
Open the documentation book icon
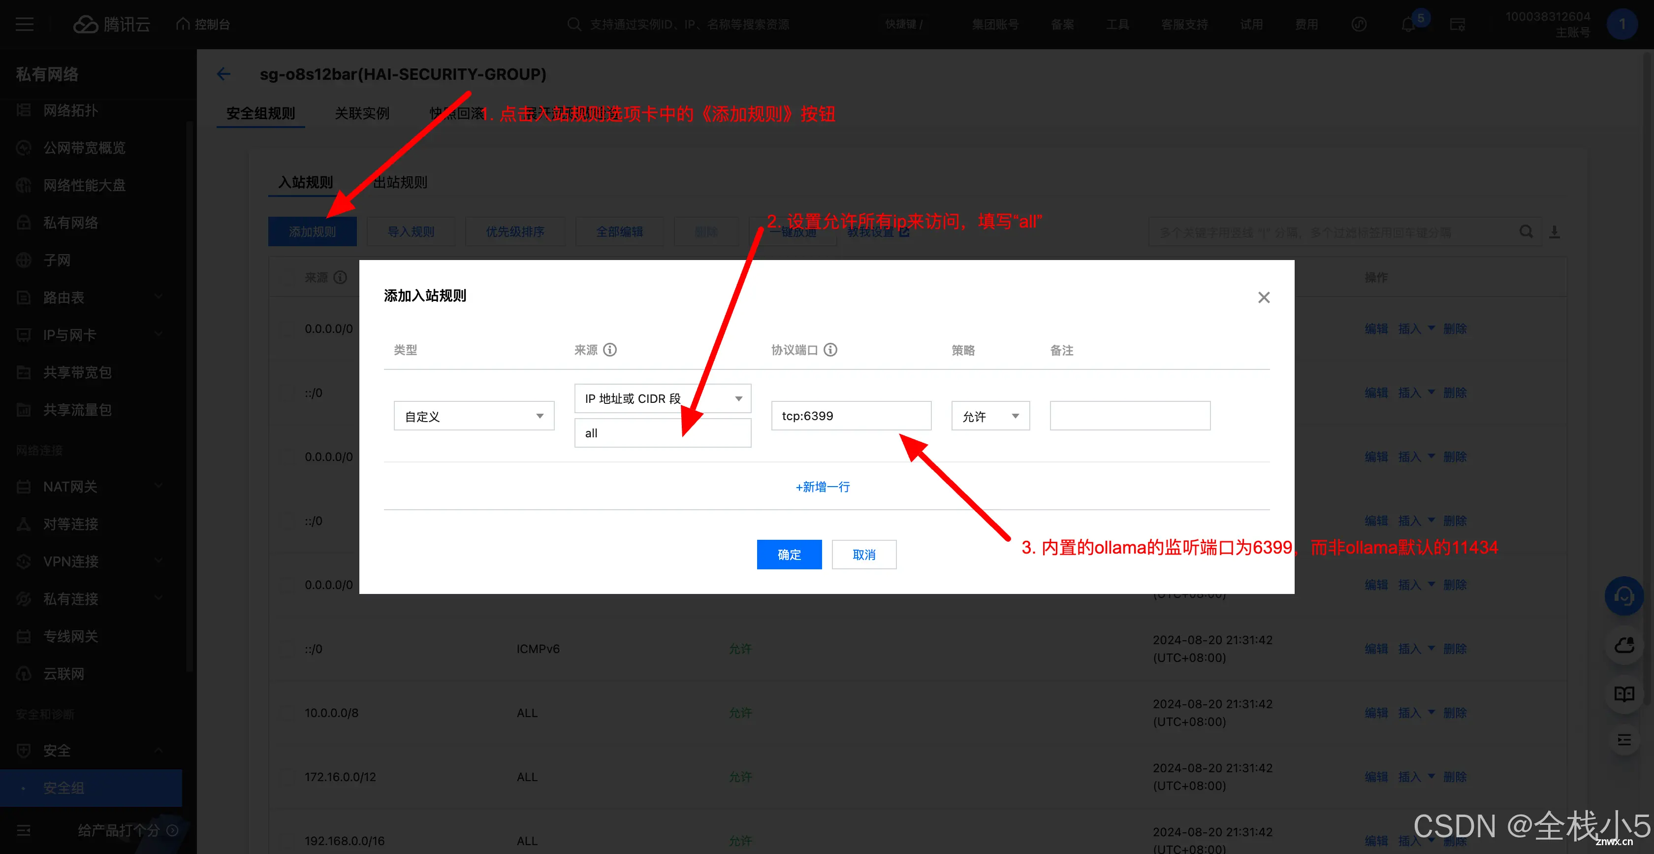(x=1624, y=693)
